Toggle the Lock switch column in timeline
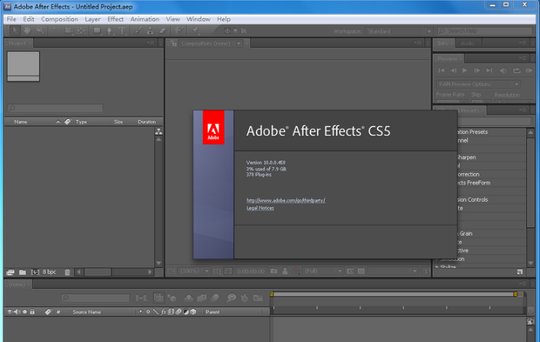The height and width of the screenshot is (342, 540). (32, 312)
